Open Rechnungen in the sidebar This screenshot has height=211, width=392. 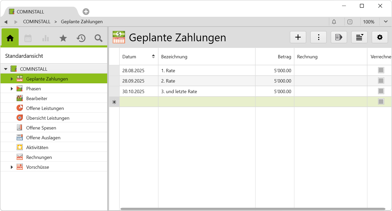point(39,157)
